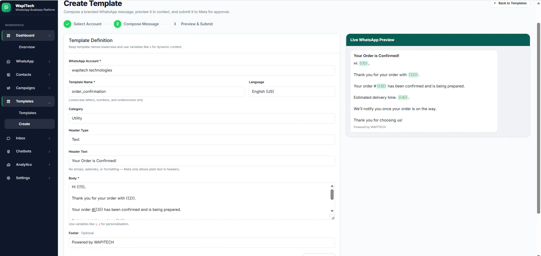The image size is (541, 256).
Task: Open the Category dropdown showing Utility
Action: pyautogui.click(x=202, y=118)
